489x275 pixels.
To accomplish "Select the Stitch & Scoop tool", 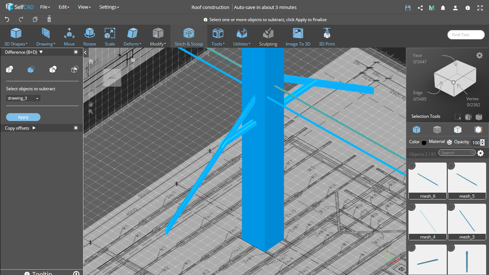I will (189, 37).
